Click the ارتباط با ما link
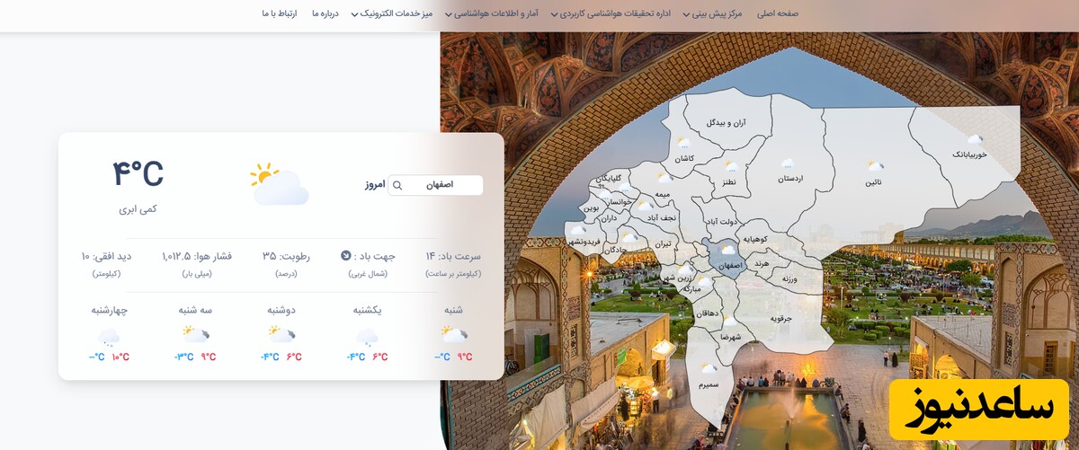Image resolution: width=1079 pixels, height=450 pixels. tap(279, 13)
